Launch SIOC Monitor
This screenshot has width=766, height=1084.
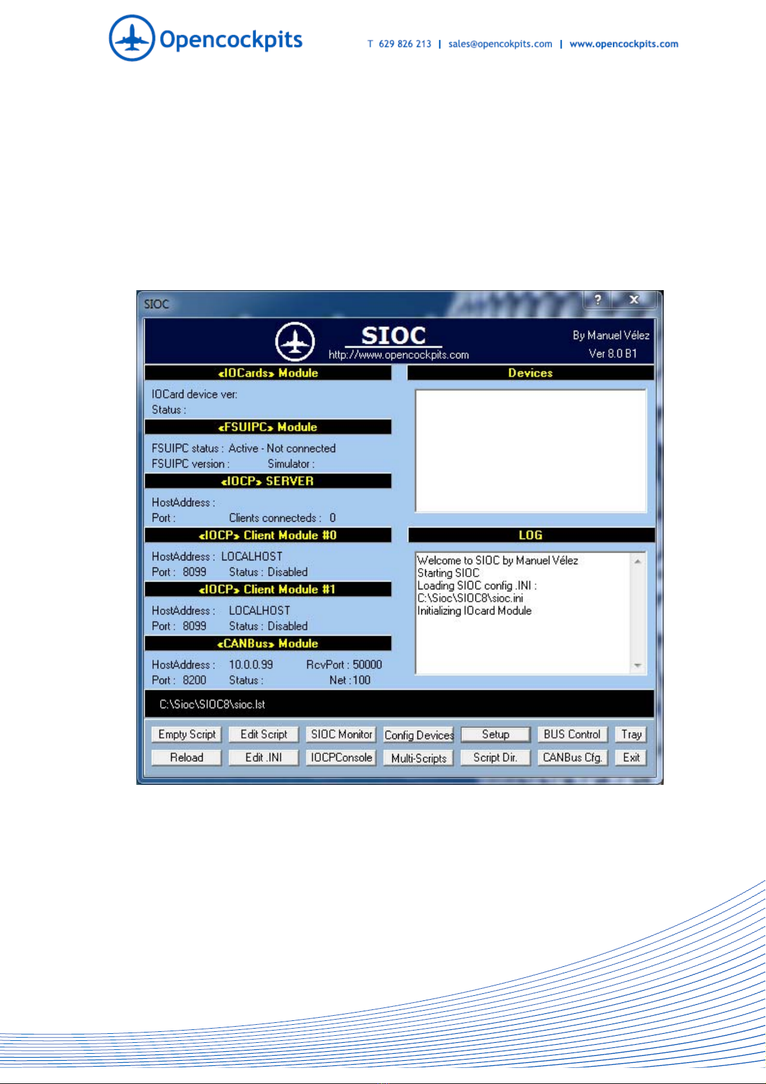(x=342, y=735)
